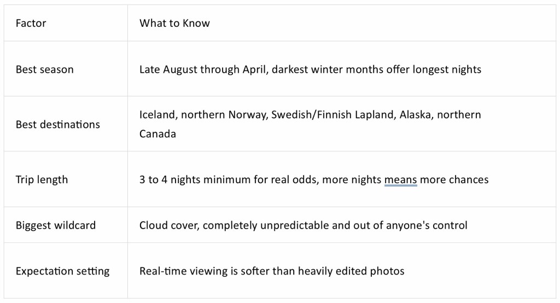Screen dimensions: 560x303
Task: Select the 'Expectation setting' cell
Action: click(66, 271)
